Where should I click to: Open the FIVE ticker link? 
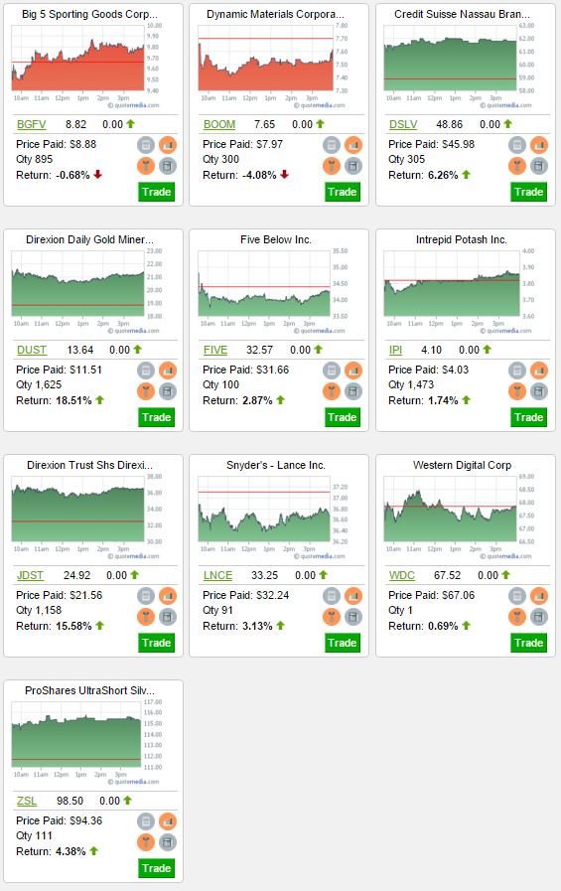(x=215, y=350)
